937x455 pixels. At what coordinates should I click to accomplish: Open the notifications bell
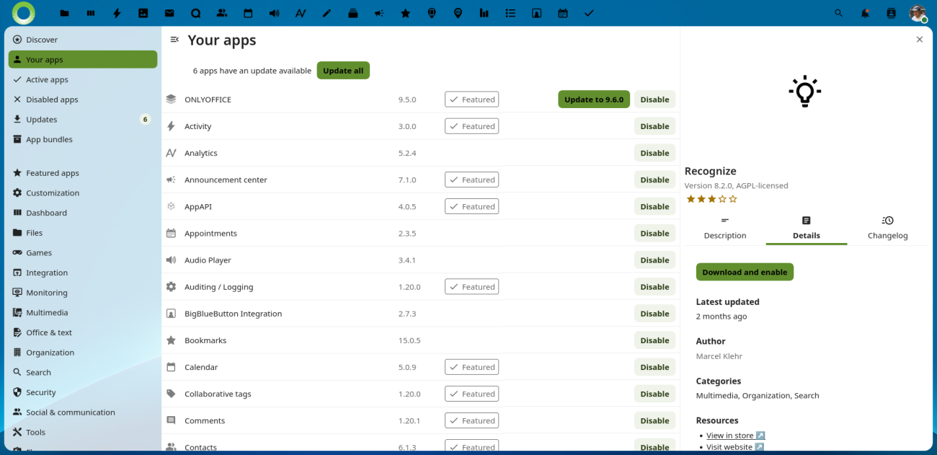[865, 13]
